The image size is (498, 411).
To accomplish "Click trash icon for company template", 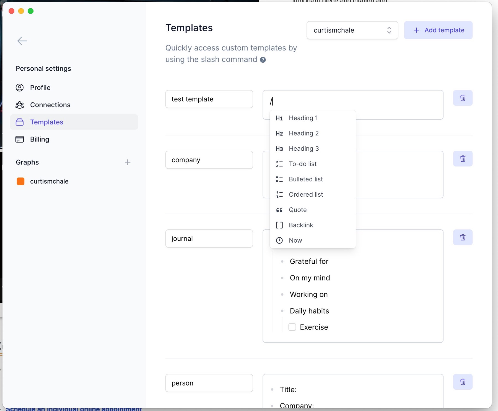I will [463, 159].
